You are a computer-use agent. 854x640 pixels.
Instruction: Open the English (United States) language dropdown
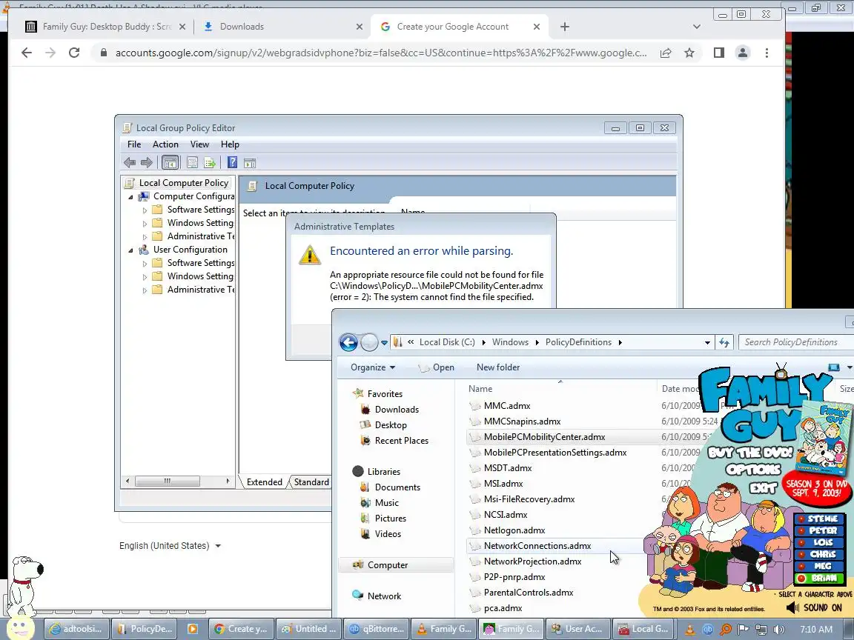[x=170, y=546]
